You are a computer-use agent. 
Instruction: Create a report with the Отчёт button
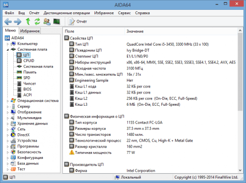point(78,22)
